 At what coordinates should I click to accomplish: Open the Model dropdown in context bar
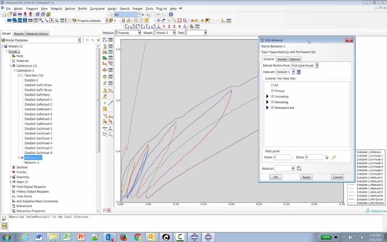(174, 33)
